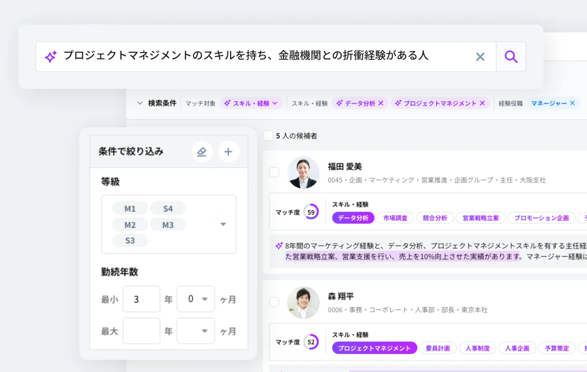
Task: Click the 最小 years input showing 3
Action: pyautogui.click(x=141, y=299)
